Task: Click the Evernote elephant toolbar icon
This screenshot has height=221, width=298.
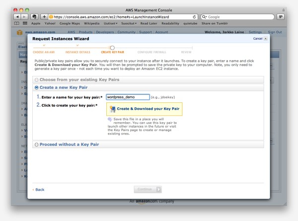Action: (x=34, y=17)
